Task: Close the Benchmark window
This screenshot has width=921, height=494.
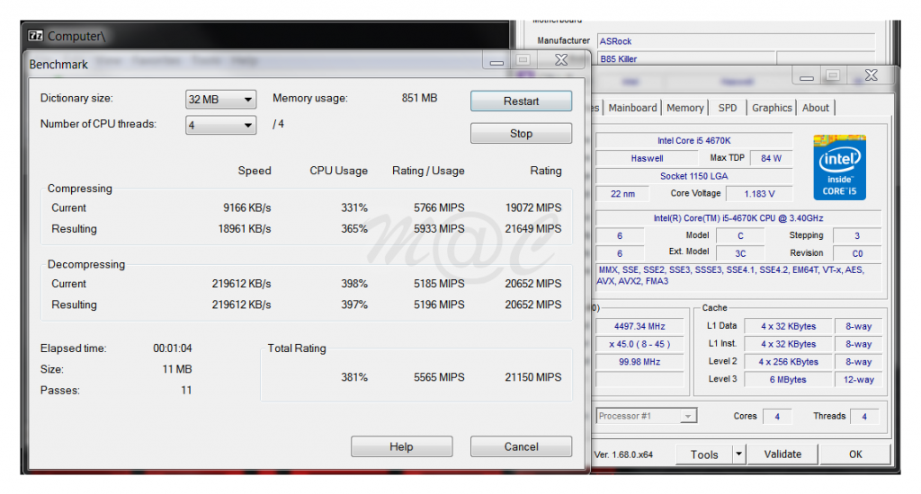Action: pos(561,61)
